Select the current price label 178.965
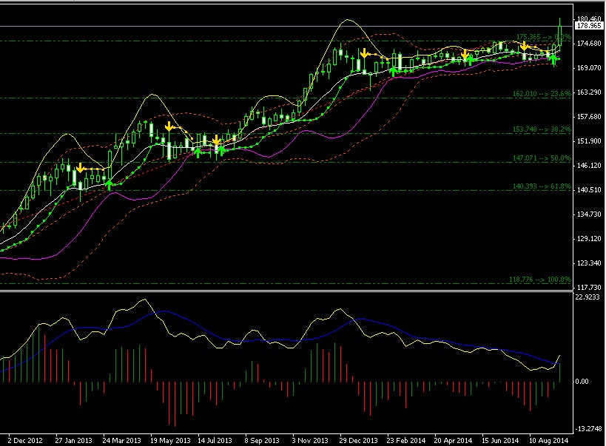Image resolution: width=606 pixels, height=446 pixels. [x=588, y=26]
